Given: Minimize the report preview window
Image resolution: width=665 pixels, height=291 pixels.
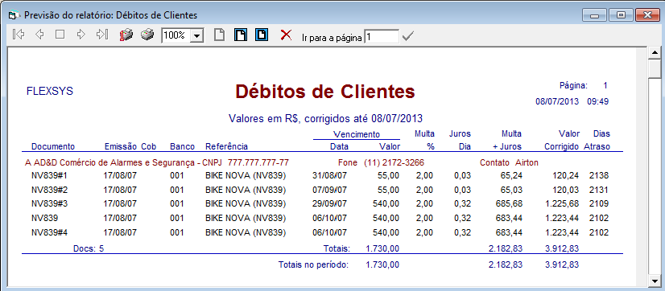Looking at the screenshot, I should coord(595,15).
